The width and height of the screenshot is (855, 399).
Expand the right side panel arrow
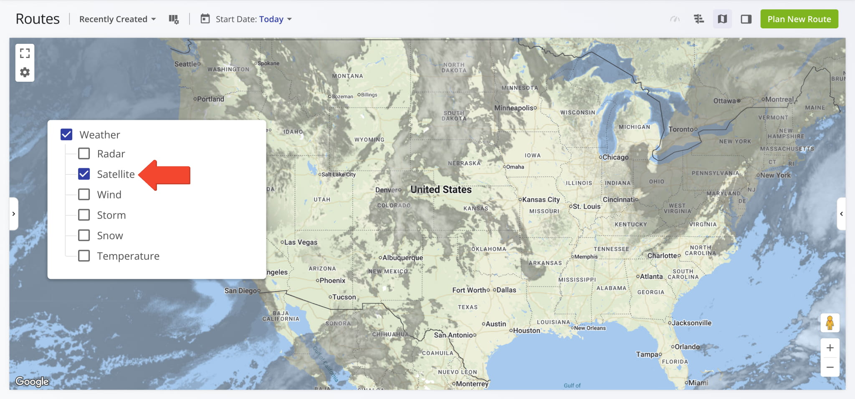pos(841,214)
